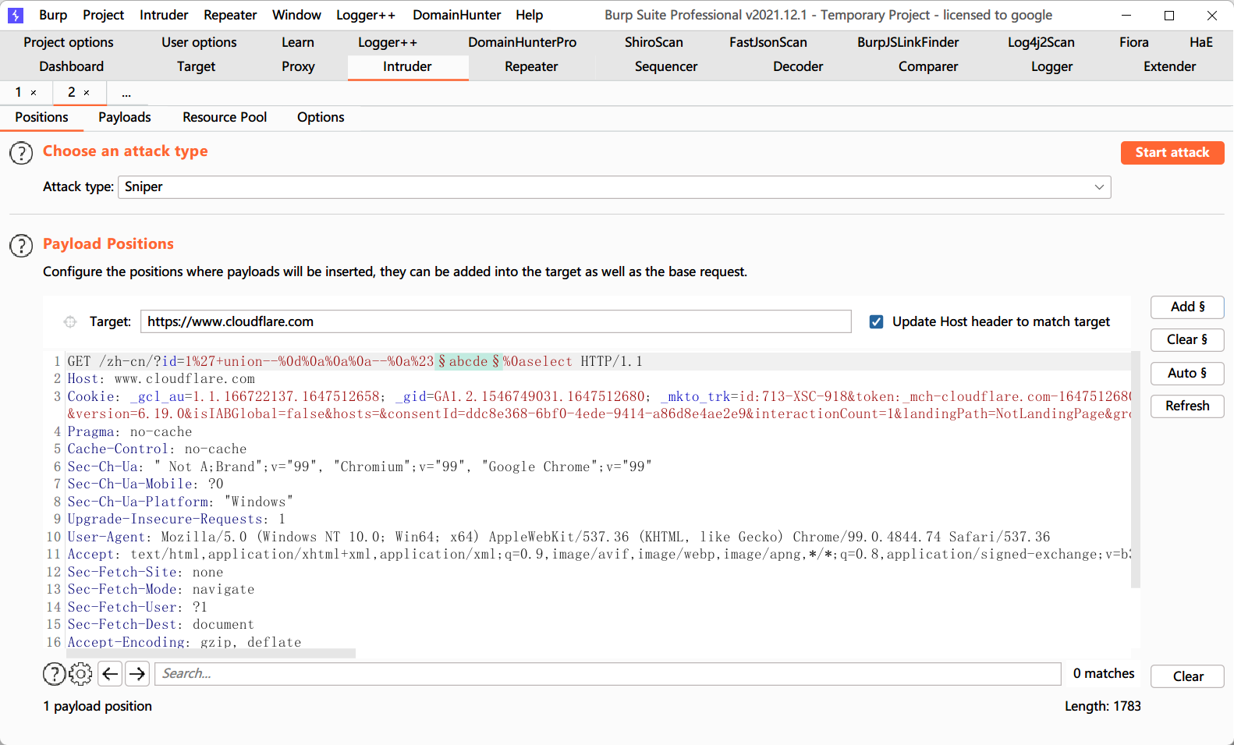
Task: Click the request editor horizontal scrollbar
Action: click(211, 654)
